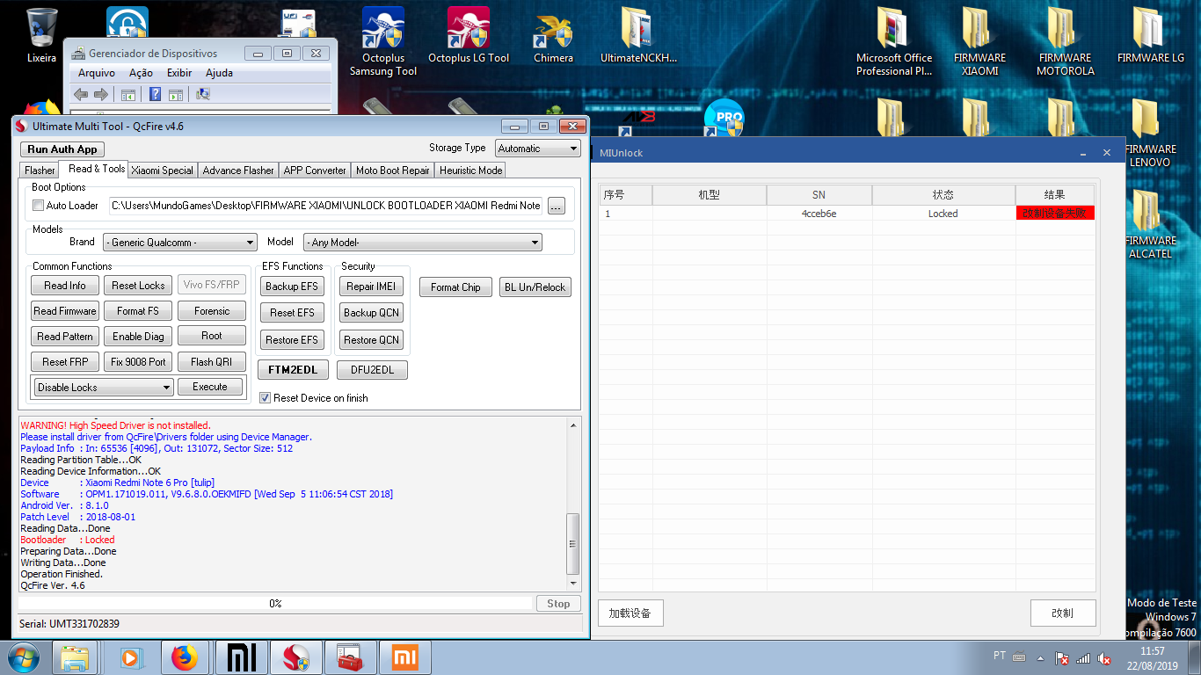The image size is (1201, 675).
Task: Open Octoplus LG Tool desktop shortcut
Action: click(x=469, y=36)
